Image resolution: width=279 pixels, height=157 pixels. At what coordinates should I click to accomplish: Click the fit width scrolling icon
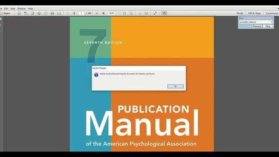124,14
